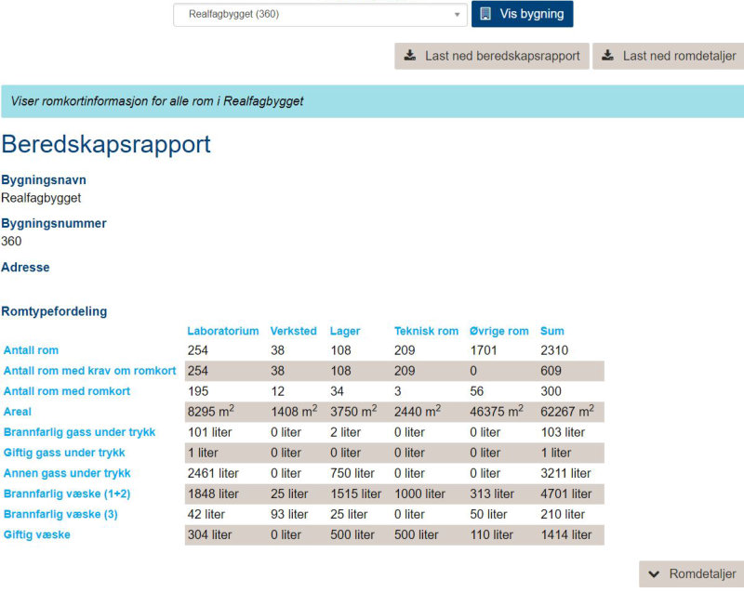Click the Bygningsnavn label
Viewport: 744px width, 592px height.
click(x=44, y=180)
